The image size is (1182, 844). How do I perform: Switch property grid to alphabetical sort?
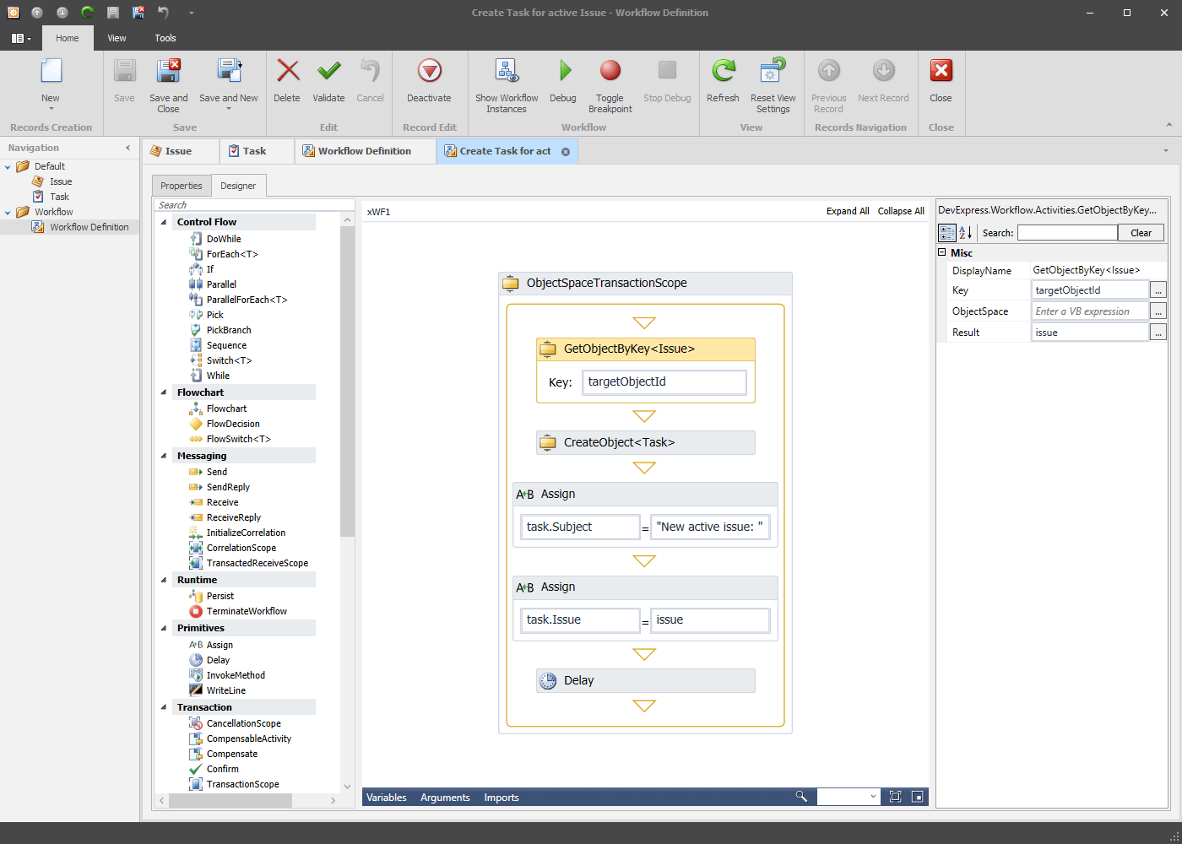pos(966,233)
